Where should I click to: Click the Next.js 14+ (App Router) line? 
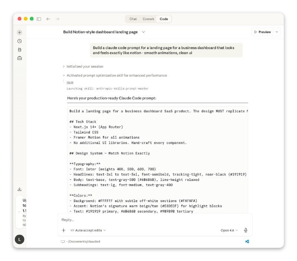coord(96,127)
